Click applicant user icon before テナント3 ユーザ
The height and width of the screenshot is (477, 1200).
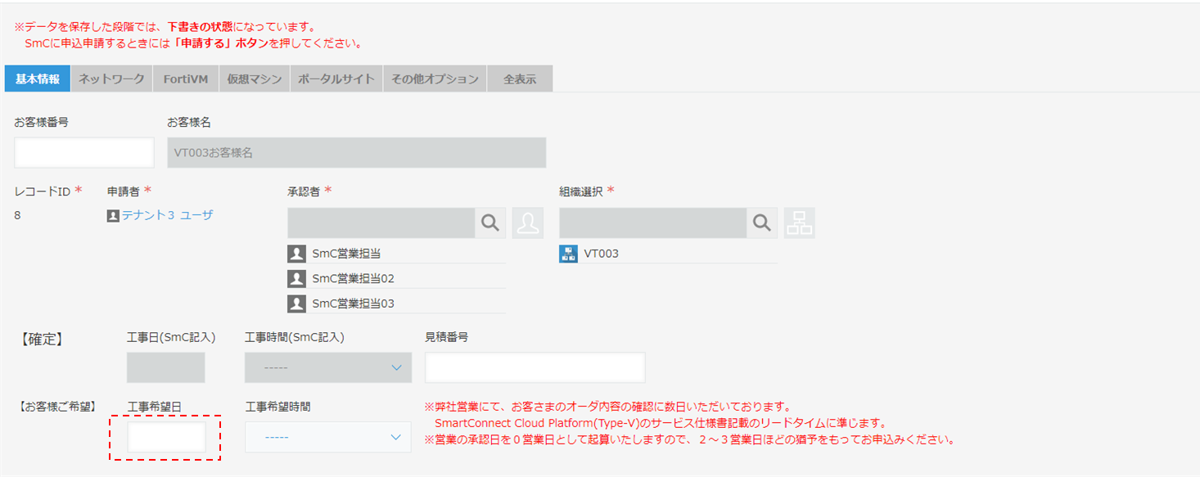coord(113,216)
